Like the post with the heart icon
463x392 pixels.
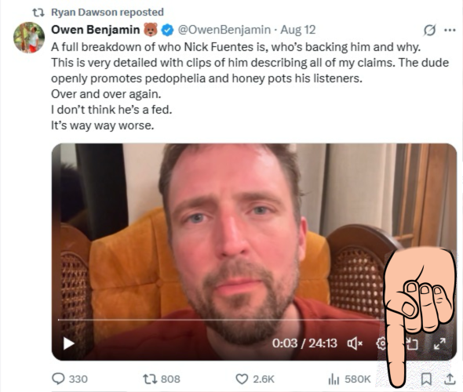(242, 379)
